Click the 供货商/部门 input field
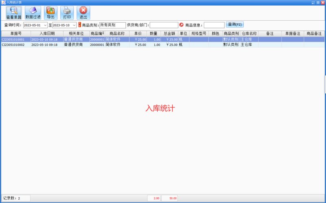Screen dimensions: 326x203 164,25
